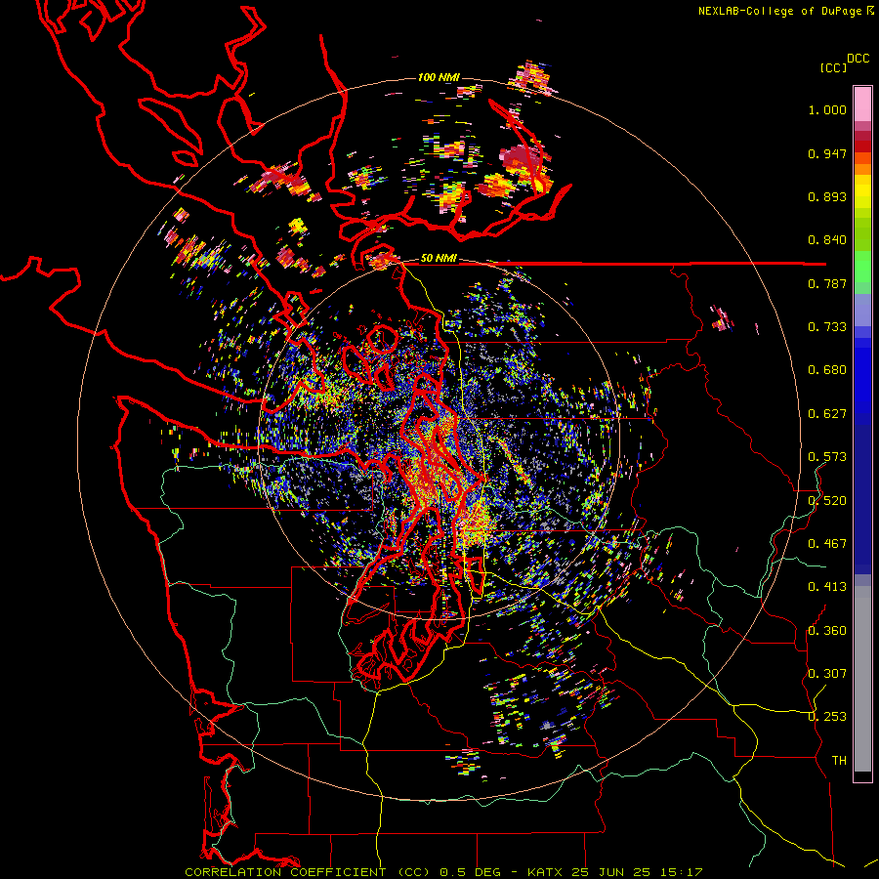Click the light pink top swatch of color bar
The height and width of the screenshot is (879, 879).
(x=862, y=104)
